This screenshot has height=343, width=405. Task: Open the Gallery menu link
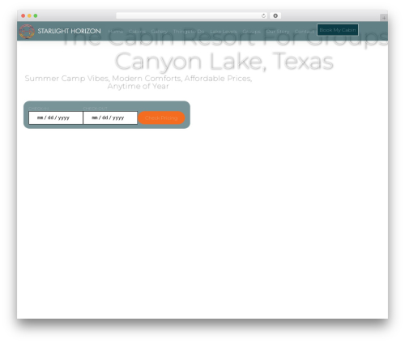pos(160,32)
